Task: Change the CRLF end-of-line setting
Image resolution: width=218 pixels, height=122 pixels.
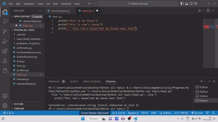Action: [x=154, y=113]
